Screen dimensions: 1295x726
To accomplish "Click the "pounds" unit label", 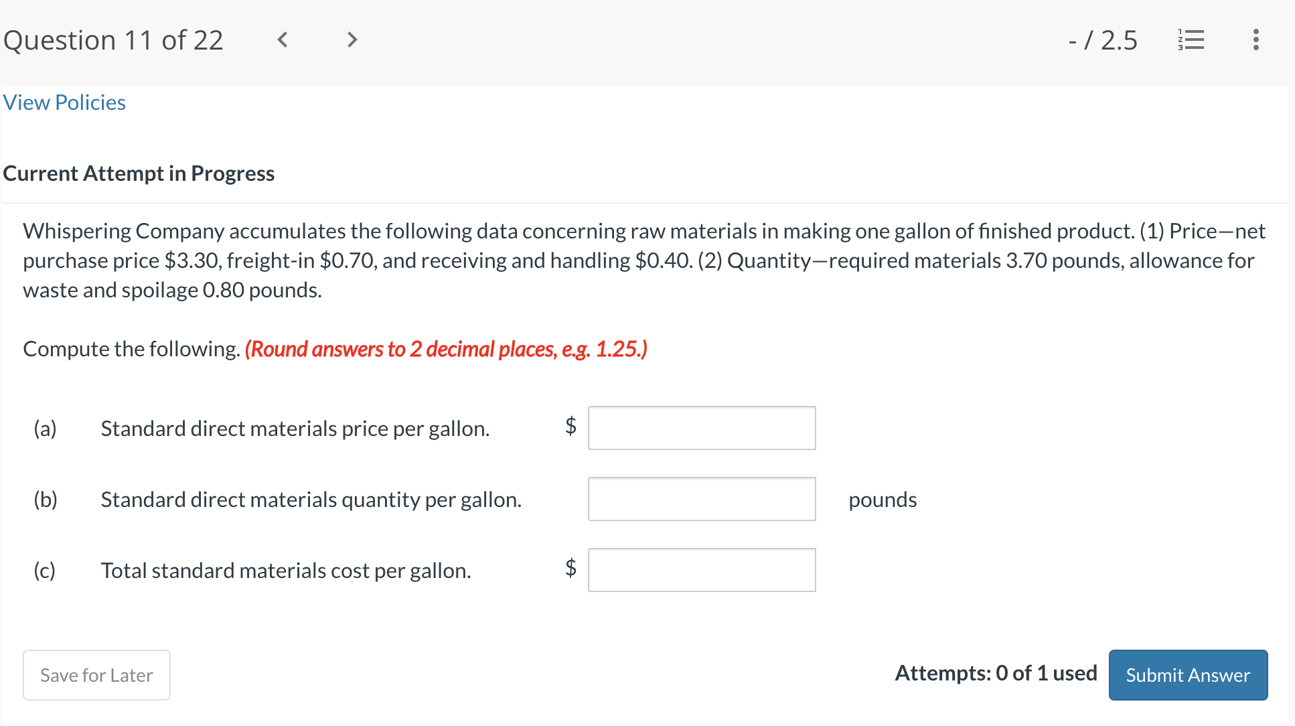I will pos(882,500).
